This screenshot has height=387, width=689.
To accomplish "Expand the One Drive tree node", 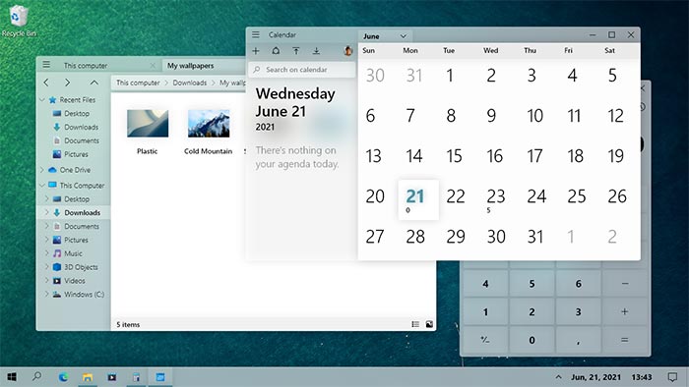I will click(42, 170).
